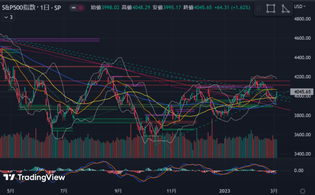Click the 5月 label on time axis
The height and width of the screenshot is (195, 315).
click(10, 190)
